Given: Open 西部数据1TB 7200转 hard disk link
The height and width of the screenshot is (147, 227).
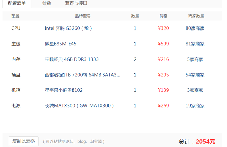Looking at the screenshot, I should click(x=83, y=75).
